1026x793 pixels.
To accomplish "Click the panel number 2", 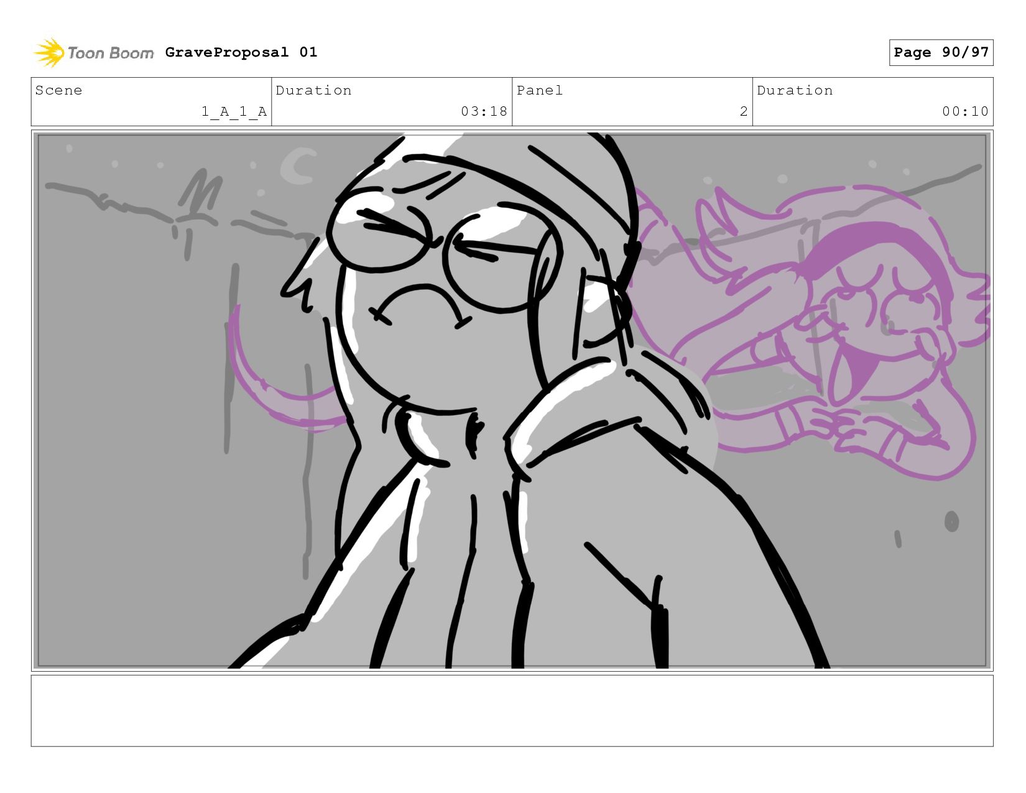I will click(744, 111).
